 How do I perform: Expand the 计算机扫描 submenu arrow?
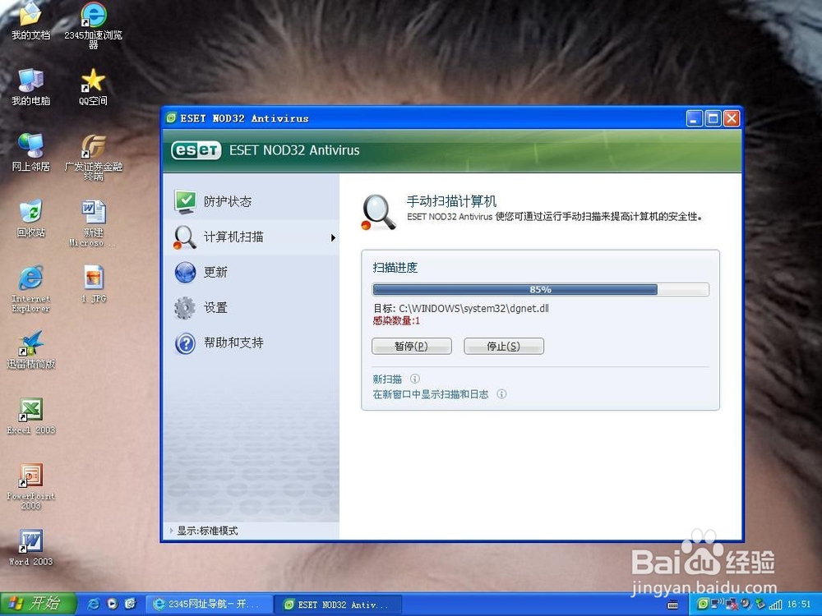pyautogui.click(x=332, y=237)
